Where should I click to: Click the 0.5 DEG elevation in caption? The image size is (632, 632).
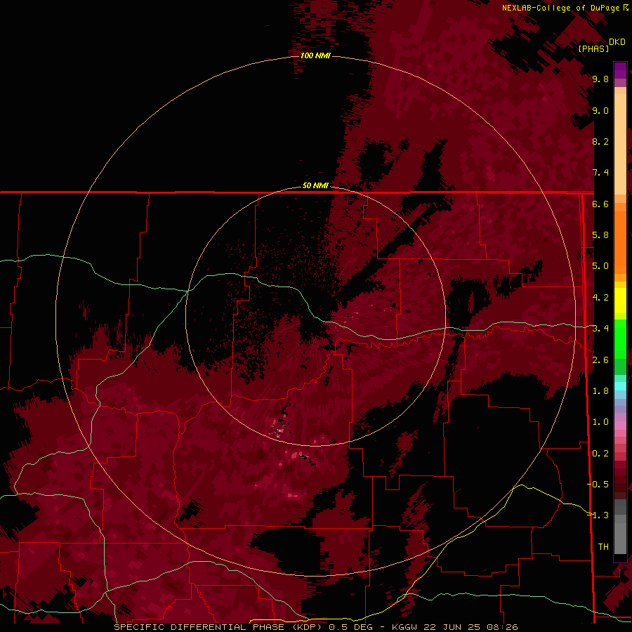[350, 627]
